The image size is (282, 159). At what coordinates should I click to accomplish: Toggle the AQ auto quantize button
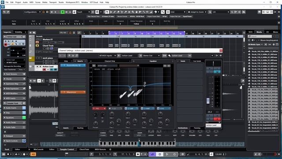point(33,154)
